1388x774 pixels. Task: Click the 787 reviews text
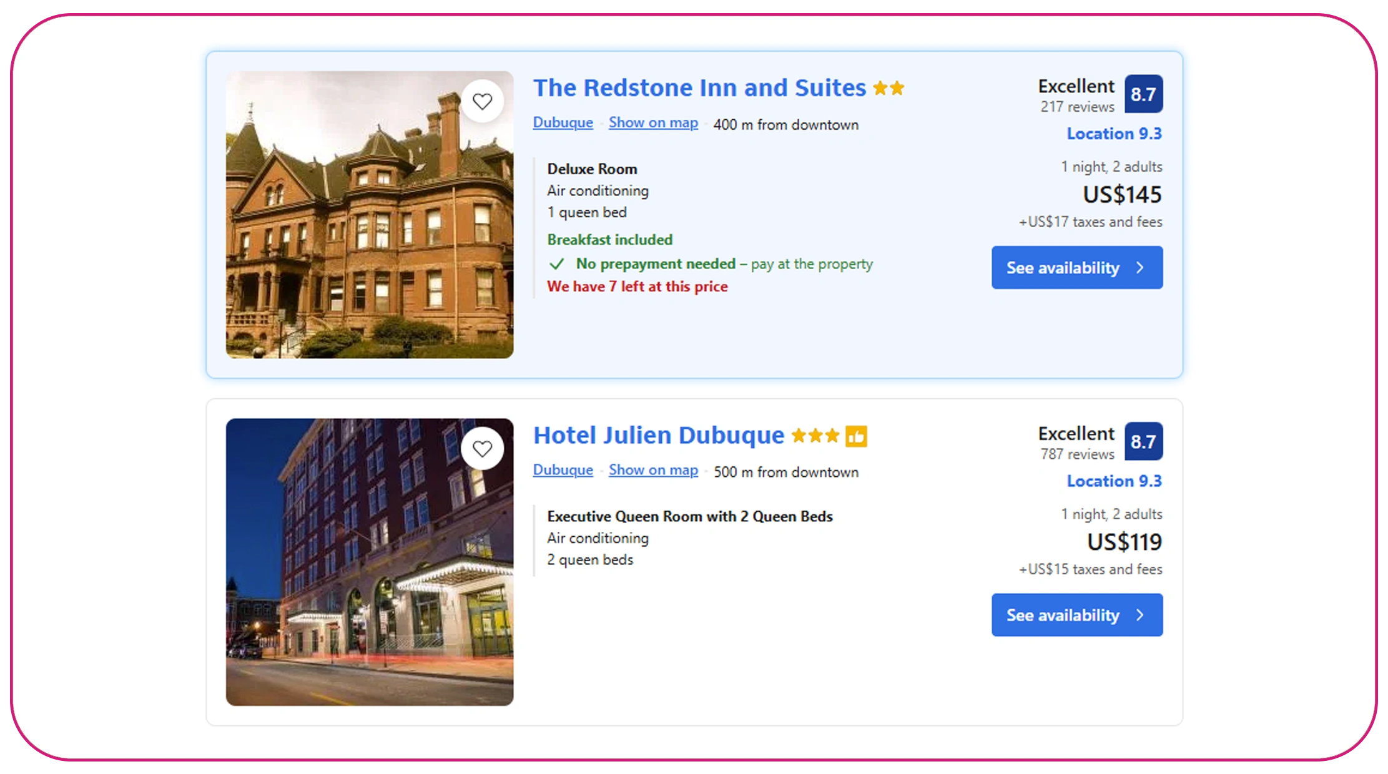pos(1077,454)
